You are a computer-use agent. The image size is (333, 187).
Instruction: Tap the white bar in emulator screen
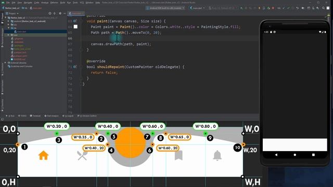295,145
